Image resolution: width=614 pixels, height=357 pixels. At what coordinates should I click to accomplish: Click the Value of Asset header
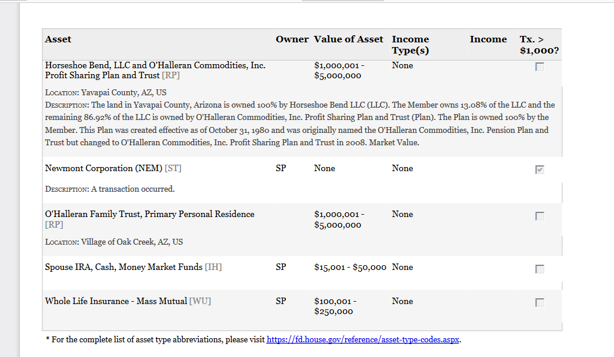(349, 39)
